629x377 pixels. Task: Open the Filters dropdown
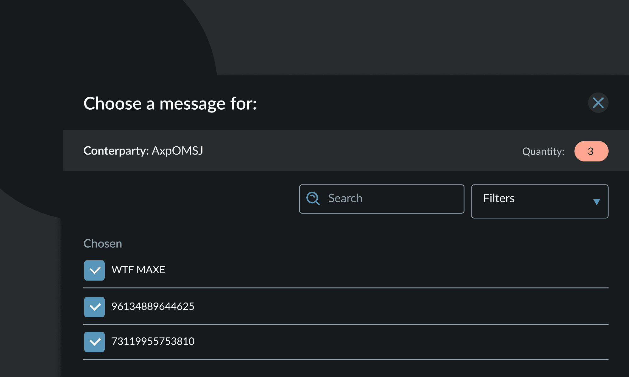click(540, 201)
